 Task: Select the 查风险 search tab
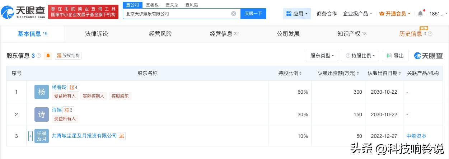(x=192, y=5)
